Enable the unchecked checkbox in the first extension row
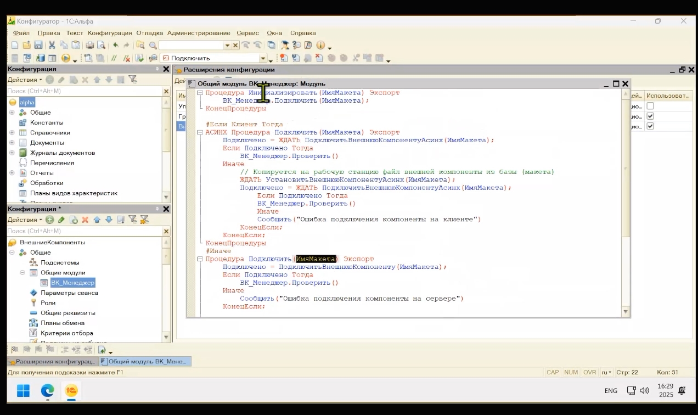 point(650,106)
